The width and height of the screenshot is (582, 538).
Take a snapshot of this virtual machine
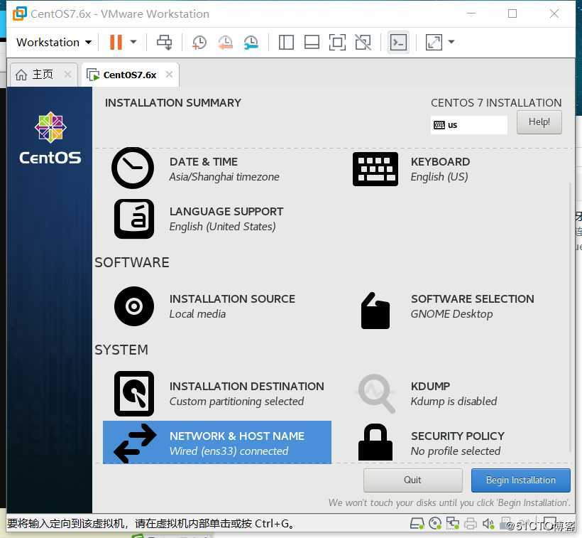click(x=199, y=42)
